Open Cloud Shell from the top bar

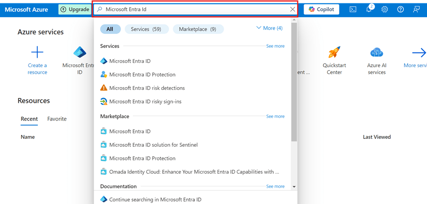click(x=353, y=9)
